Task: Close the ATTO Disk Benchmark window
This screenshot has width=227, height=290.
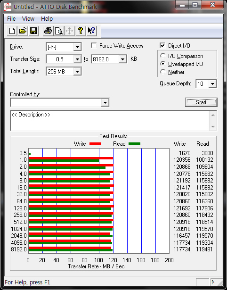Action: click(x=212, y=5)
